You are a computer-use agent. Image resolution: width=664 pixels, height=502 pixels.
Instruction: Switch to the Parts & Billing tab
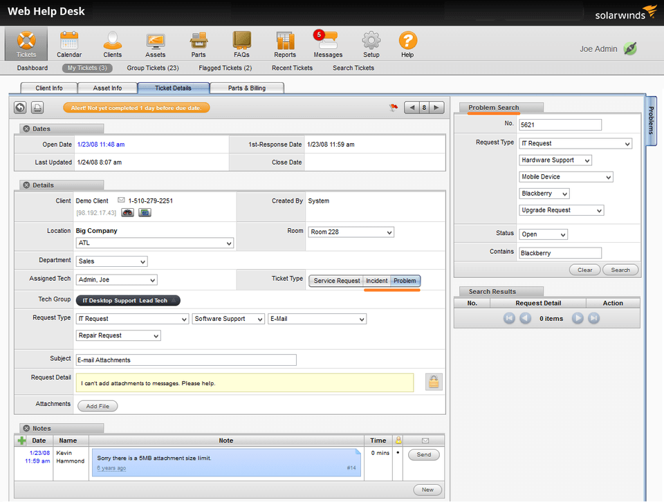click(247, 88)
